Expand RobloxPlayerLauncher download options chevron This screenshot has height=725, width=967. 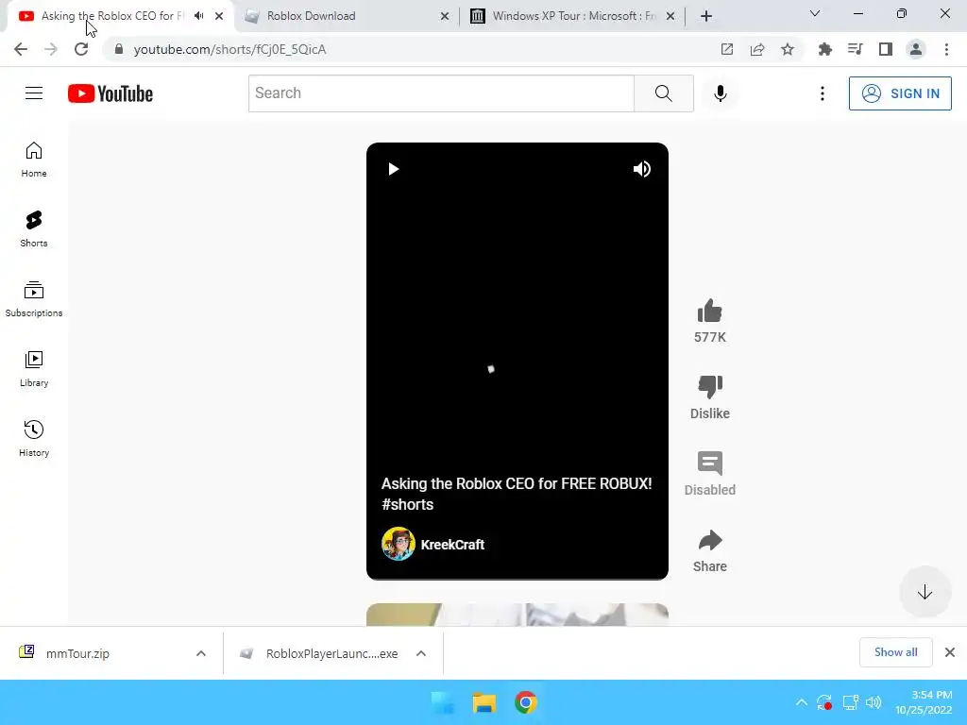(421, 653)
